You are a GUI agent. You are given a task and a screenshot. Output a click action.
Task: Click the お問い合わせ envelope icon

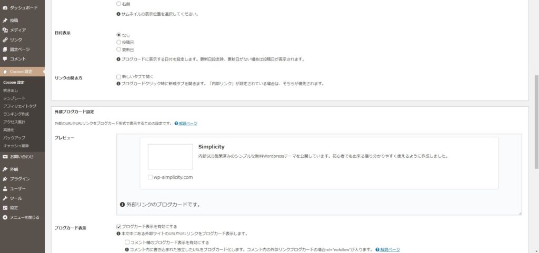click(5, 157)
